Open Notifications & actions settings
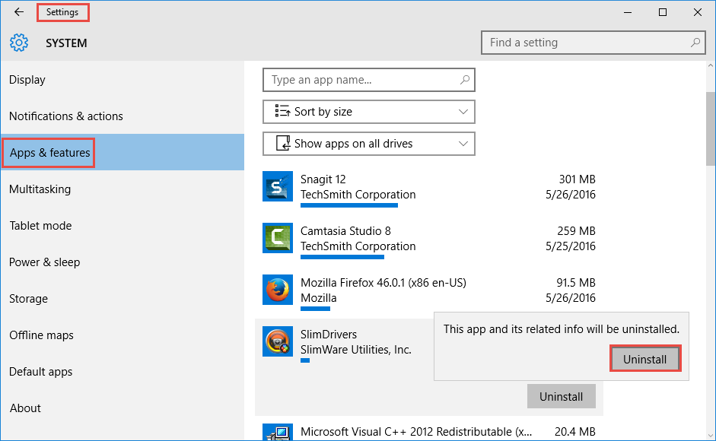Screen dimensions: 716x441 [123, 116]
